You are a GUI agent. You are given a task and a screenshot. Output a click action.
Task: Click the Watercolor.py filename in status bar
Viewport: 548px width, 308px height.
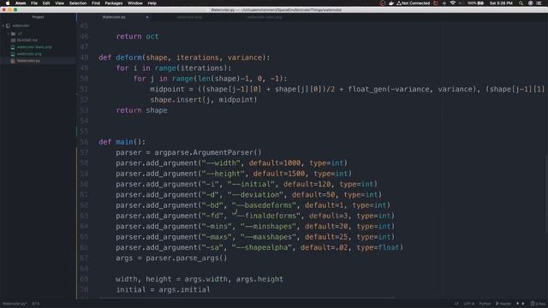pos(14,304)
